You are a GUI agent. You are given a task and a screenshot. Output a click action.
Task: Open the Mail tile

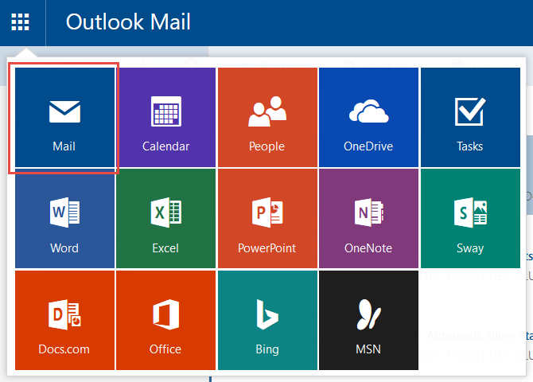click(64, 117)
